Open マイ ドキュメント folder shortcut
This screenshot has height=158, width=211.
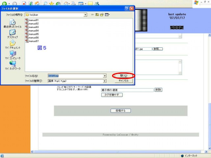12,44
